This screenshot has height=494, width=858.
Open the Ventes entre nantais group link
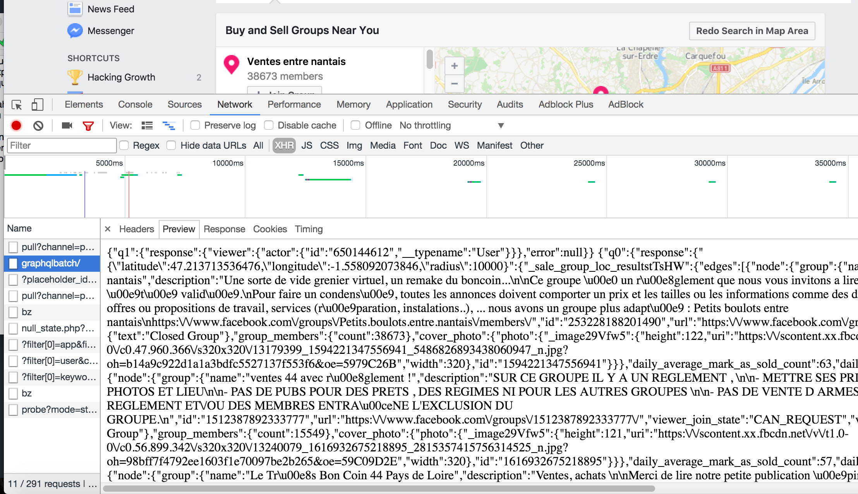click(x=296, y=62)
